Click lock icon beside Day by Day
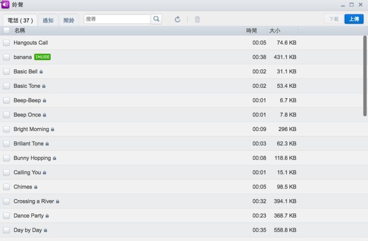Screen dimensions: 368x241 (46, 230)
